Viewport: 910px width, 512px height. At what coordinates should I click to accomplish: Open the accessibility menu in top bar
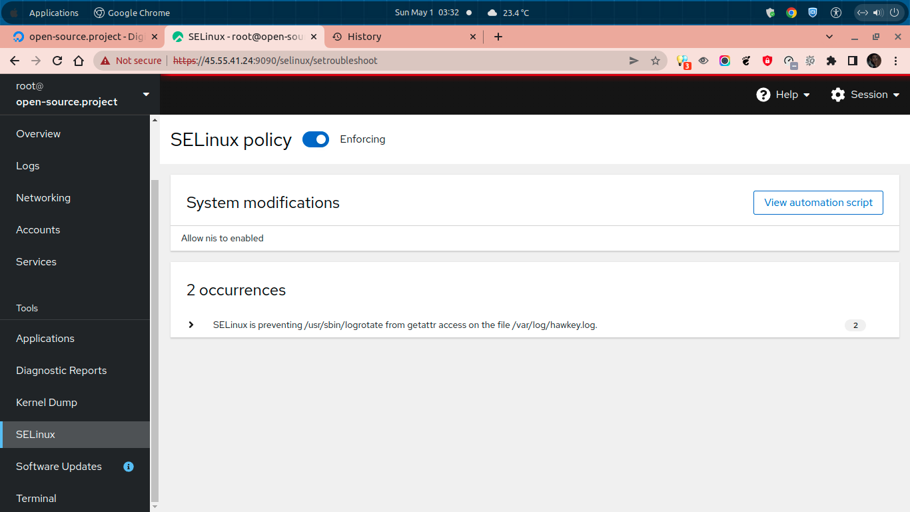coord(836,13)
